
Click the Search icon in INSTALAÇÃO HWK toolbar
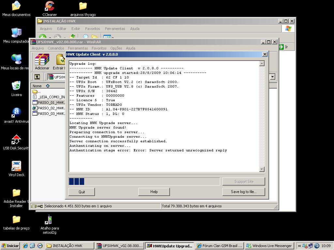[x=86, y=36]
